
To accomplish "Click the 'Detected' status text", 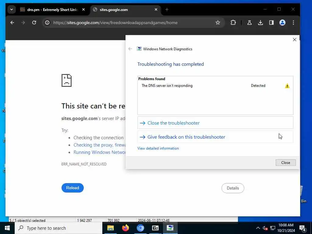I will [258, 86].
